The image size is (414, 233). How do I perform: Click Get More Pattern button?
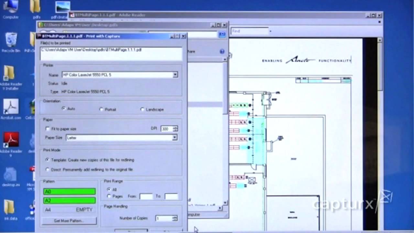click(x=69, y=221)
